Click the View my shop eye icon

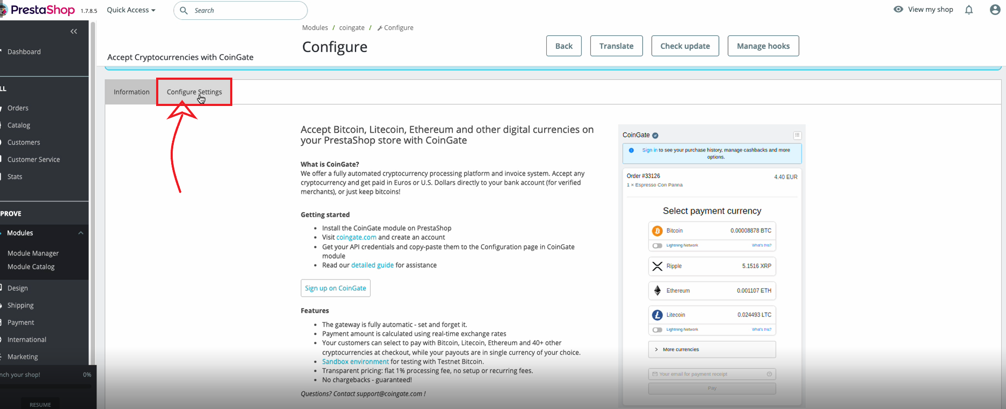898,9
